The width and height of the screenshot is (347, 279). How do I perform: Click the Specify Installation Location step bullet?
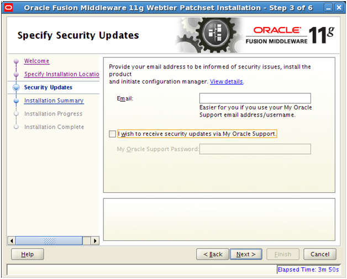[16, 74]
